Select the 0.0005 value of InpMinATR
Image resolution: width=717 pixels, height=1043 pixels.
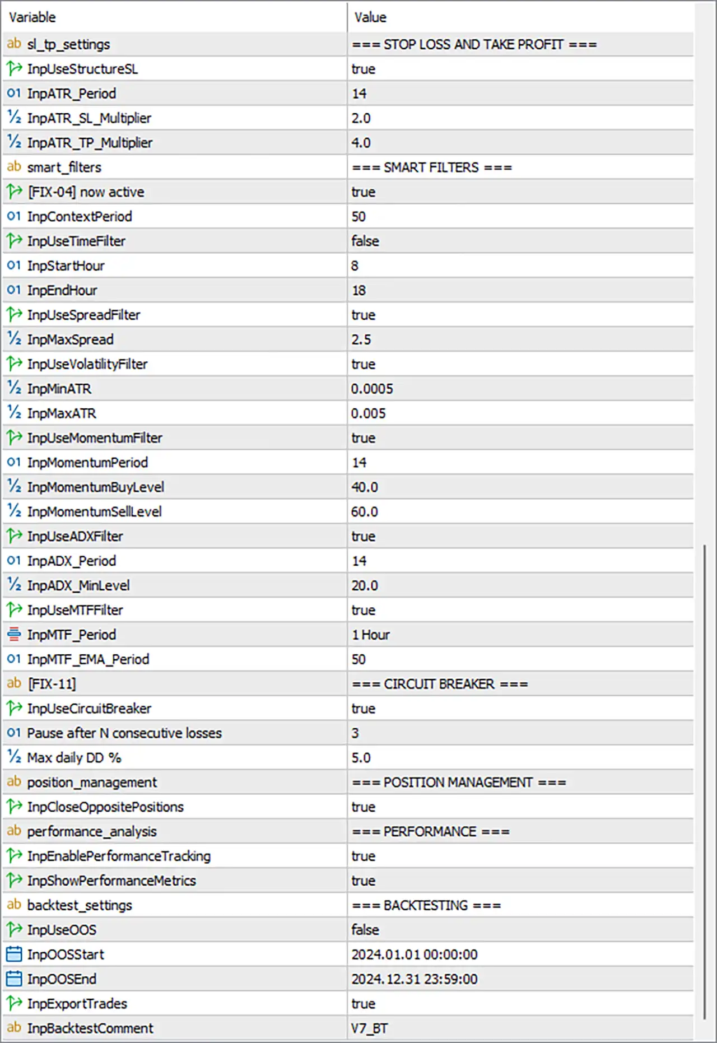click(x=372, y=389)
